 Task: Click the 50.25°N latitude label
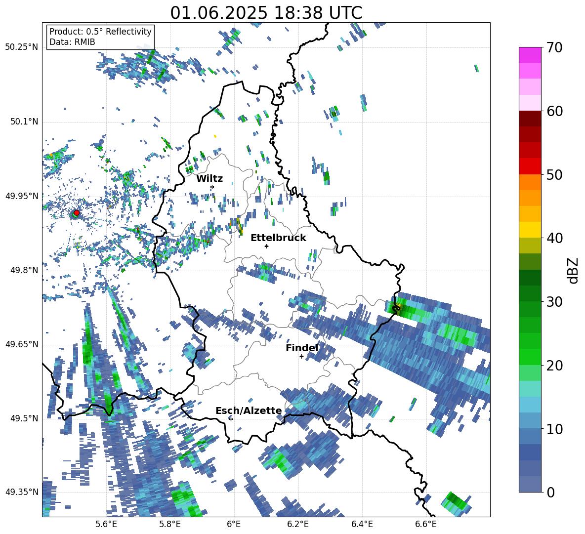tap(22, 47)
